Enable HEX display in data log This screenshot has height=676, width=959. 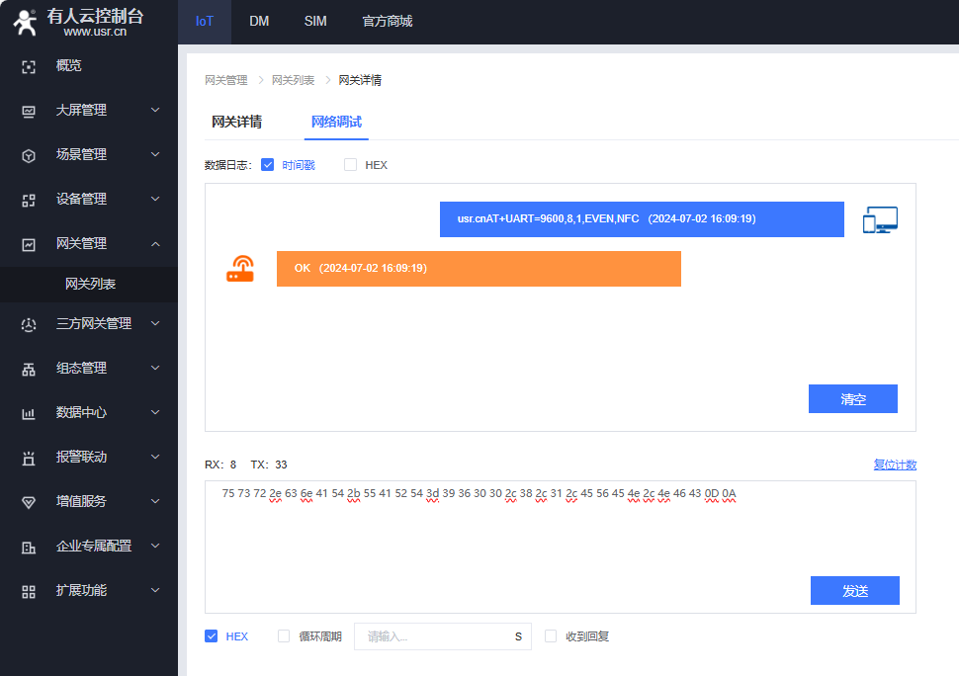[x=350, y=165]
